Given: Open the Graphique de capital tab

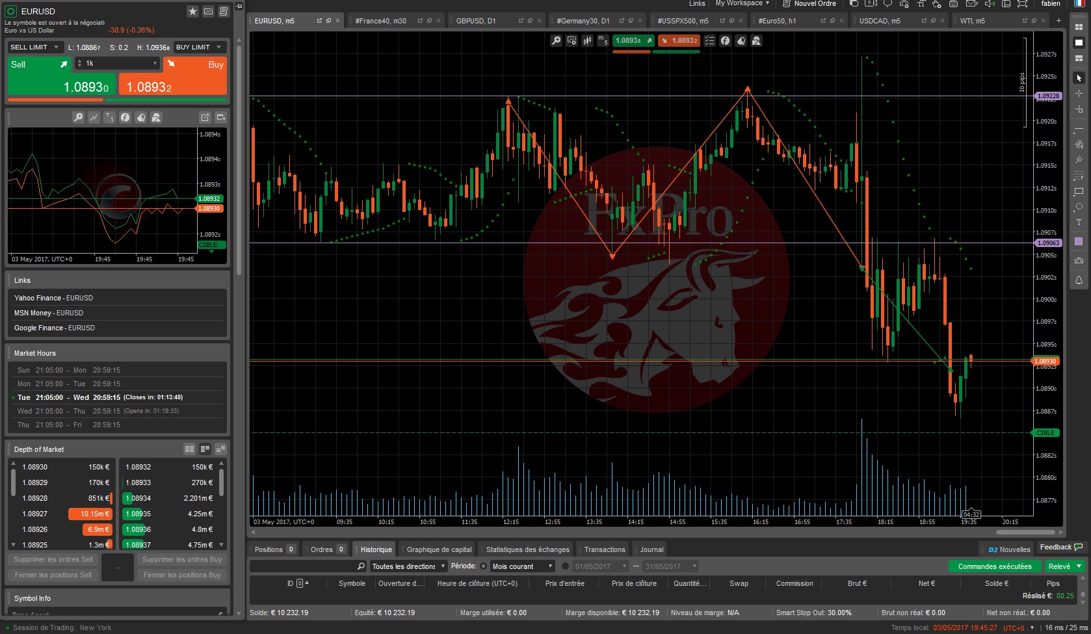Looking at the screenshot, I should coord(439,549).
